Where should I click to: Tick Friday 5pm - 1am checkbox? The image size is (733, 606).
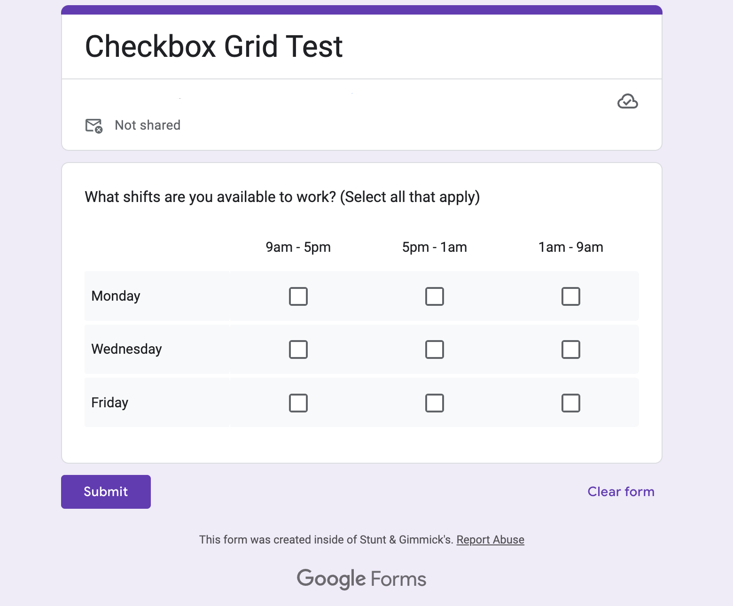(435, 403)
